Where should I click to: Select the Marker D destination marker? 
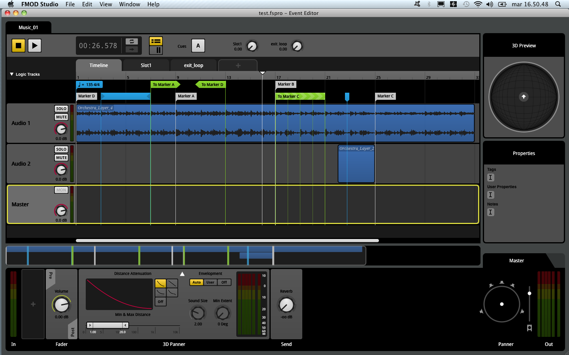pos(87,96)
